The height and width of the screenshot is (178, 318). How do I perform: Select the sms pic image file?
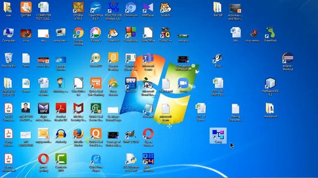point(183,36)
